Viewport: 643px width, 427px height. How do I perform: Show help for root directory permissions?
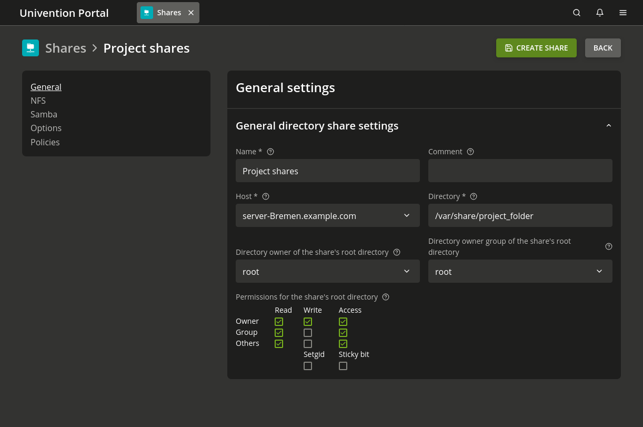point(386,297)
